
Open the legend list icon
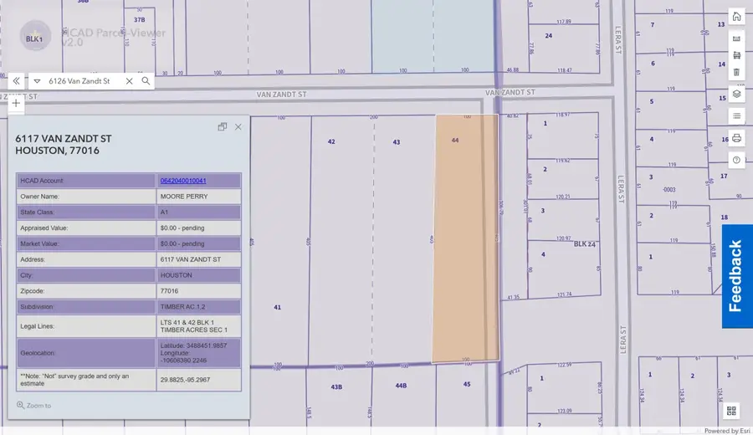point(736,115)
